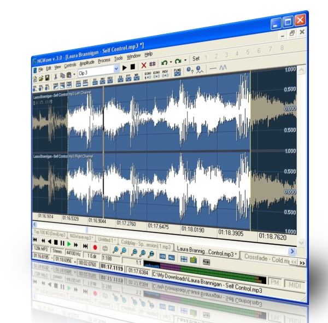Open the Amplitude menu
Viewport: 328px width, 323px height.
[87, 63]
